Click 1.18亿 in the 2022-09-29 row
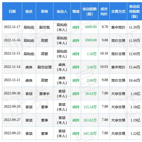The height and width of the screenshot is (142, 142). pyautogui.click(x=135, y=107)
